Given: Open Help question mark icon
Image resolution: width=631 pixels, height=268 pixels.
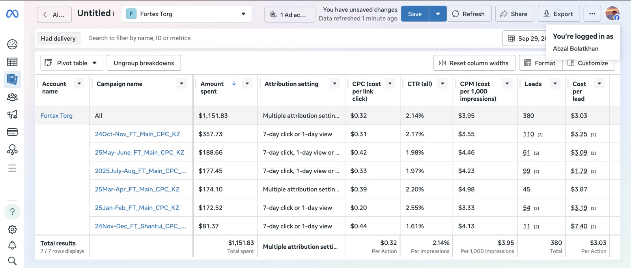Looking at the screenshot, I should [x=12, y=212].
